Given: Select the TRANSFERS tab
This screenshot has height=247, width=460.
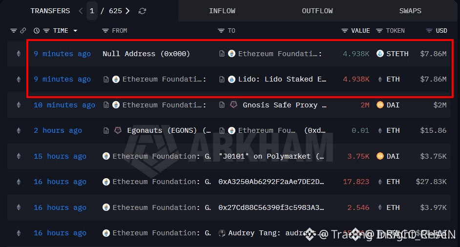Looking at the screenshot, I should 50,11.
